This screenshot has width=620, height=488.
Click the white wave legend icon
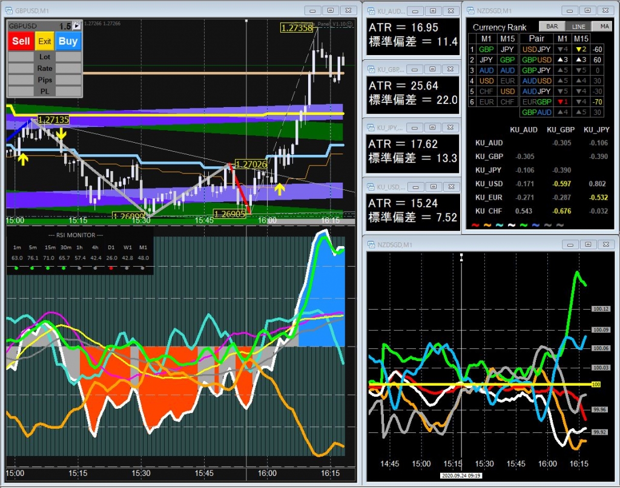coord(510,225)
